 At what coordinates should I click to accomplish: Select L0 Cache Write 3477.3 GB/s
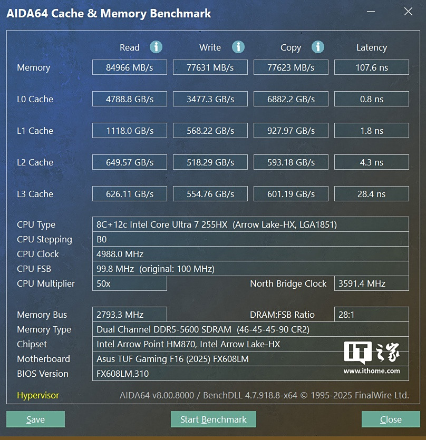tap(210, 99)
